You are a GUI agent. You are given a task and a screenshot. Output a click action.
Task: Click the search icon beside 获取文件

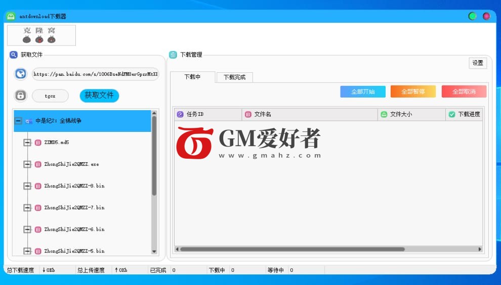14,55
